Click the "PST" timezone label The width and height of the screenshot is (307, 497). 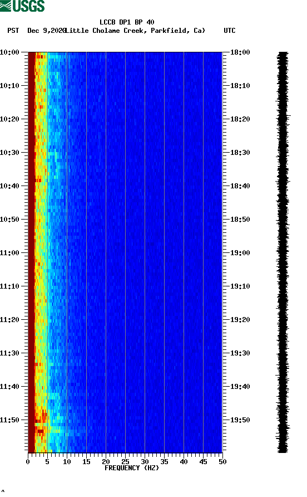pos(13,31)
